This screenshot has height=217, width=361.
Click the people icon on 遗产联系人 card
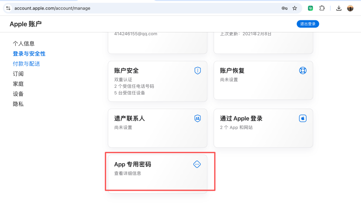(197, 118)
